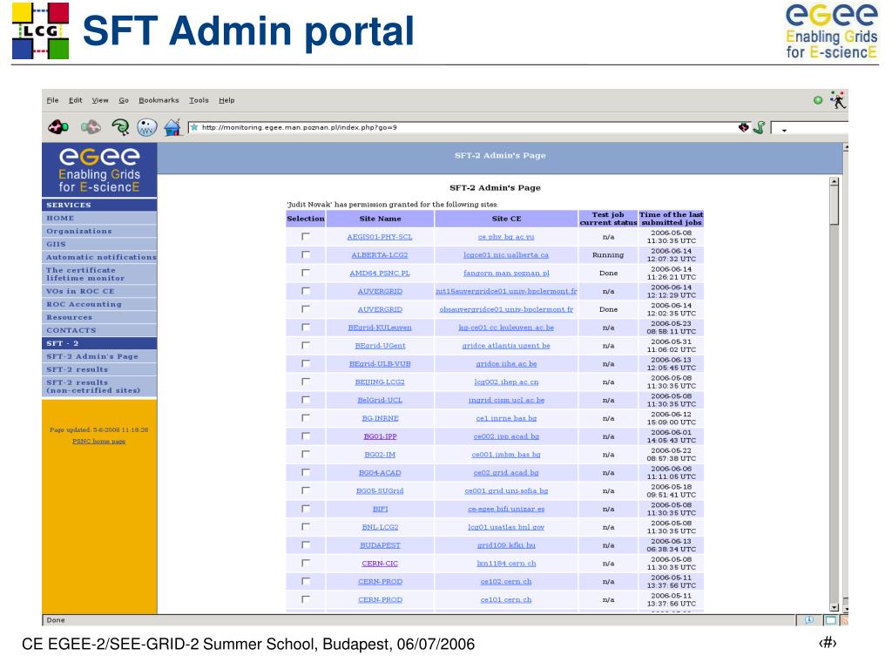Open the BG04-ACAD site link

pyautogui.click(x=380, y=473)
